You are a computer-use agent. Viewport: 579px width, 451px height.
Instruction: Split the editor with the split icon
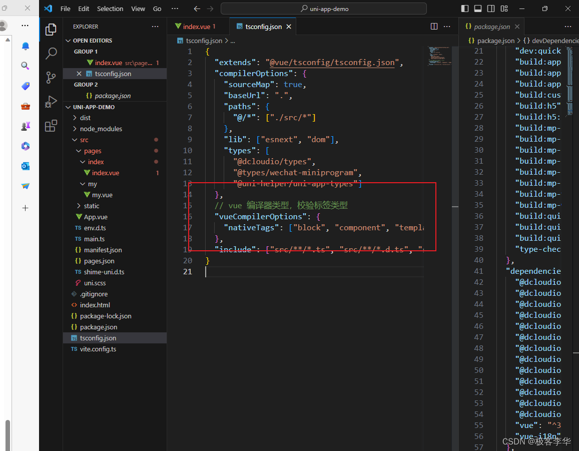pos(433,26)
